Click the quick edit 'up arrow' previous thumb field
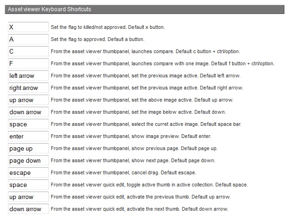Viewport: 290px width, 220px height. [x=28, y=197]
